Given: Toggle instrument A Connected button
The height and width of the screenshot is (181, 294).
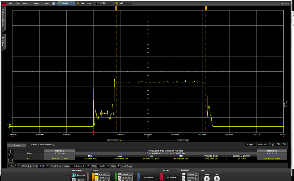Looking at the screenshot, I should 79,175.
